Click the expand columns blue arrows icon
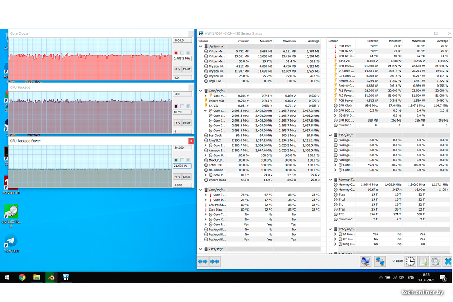 click(x=203, y=262)
